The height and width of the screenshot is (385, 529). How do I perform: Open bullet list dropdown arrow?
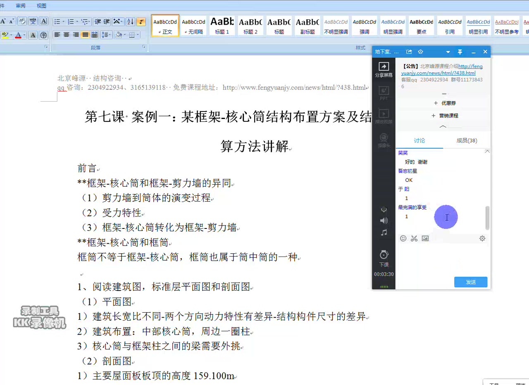(63, 21)
